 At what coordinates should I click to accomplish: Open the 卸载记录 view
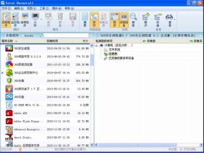tap(104, 20)
